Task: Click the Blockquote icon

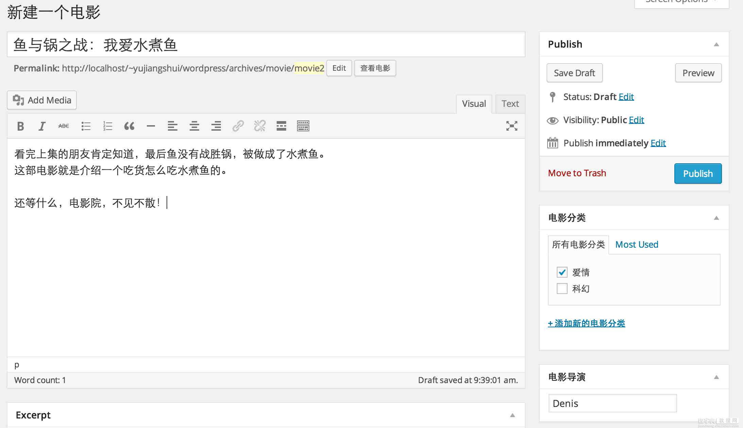Action: [x=128, y=126]
